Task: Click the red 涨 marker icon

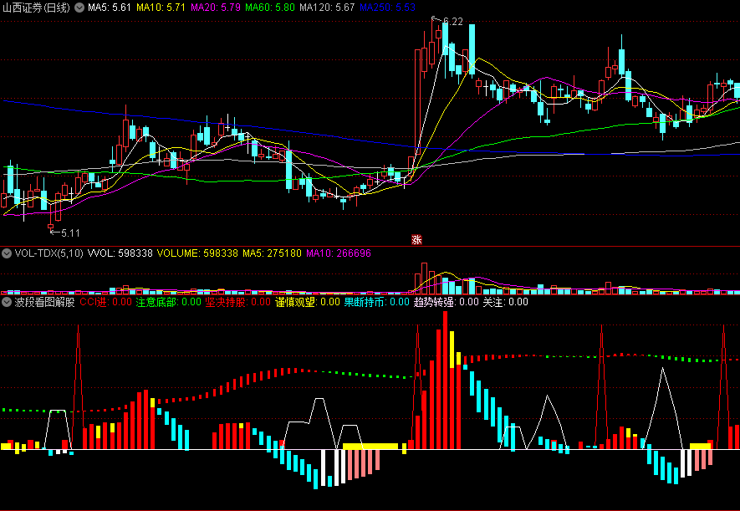Action: tap(416, 240)
